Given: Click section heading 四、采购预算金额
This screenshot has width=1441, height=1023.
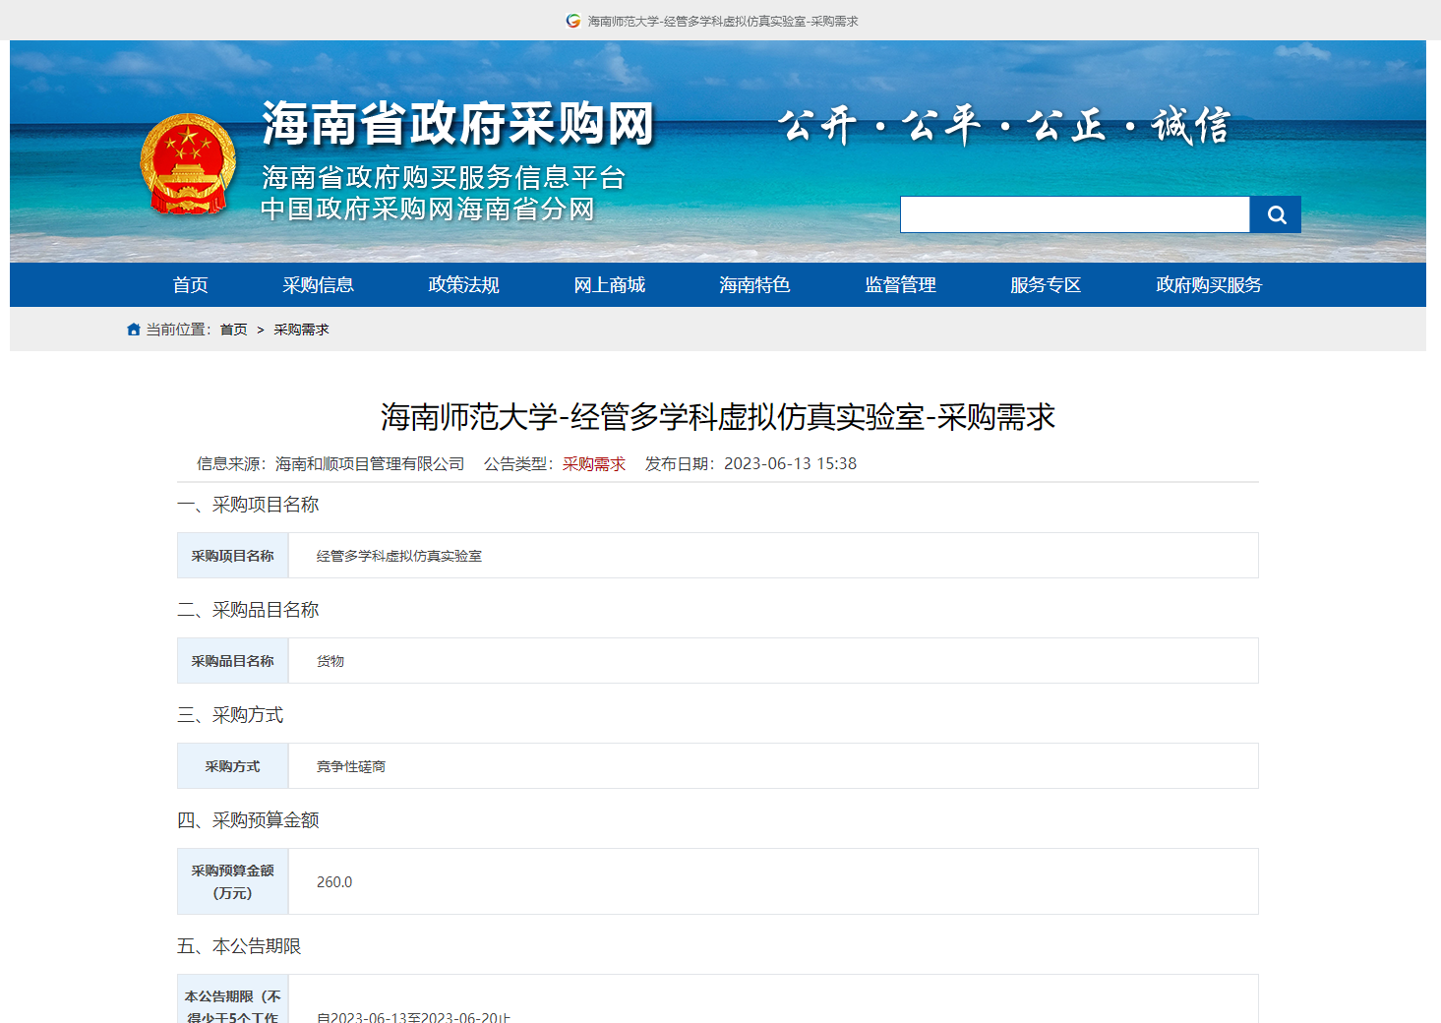Looking at the screenshot, I should tap(248, 820).
